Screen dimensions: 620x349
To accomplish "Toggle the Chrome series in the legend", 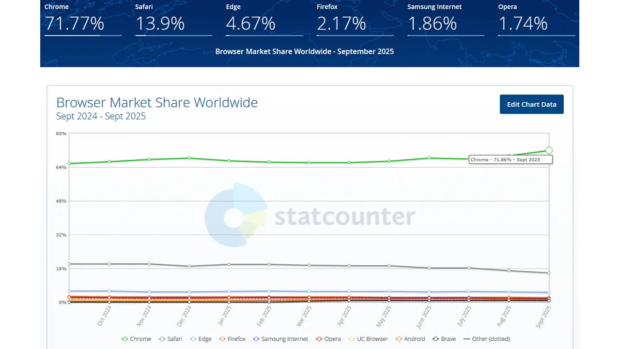I will [124, 339].
